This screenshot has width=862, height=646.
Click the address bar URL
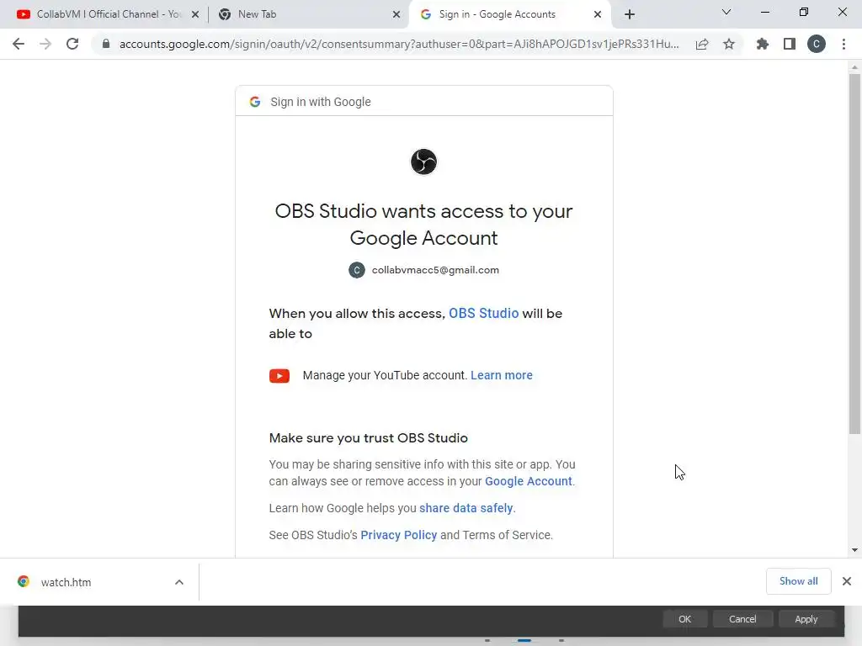coord(399,44)
